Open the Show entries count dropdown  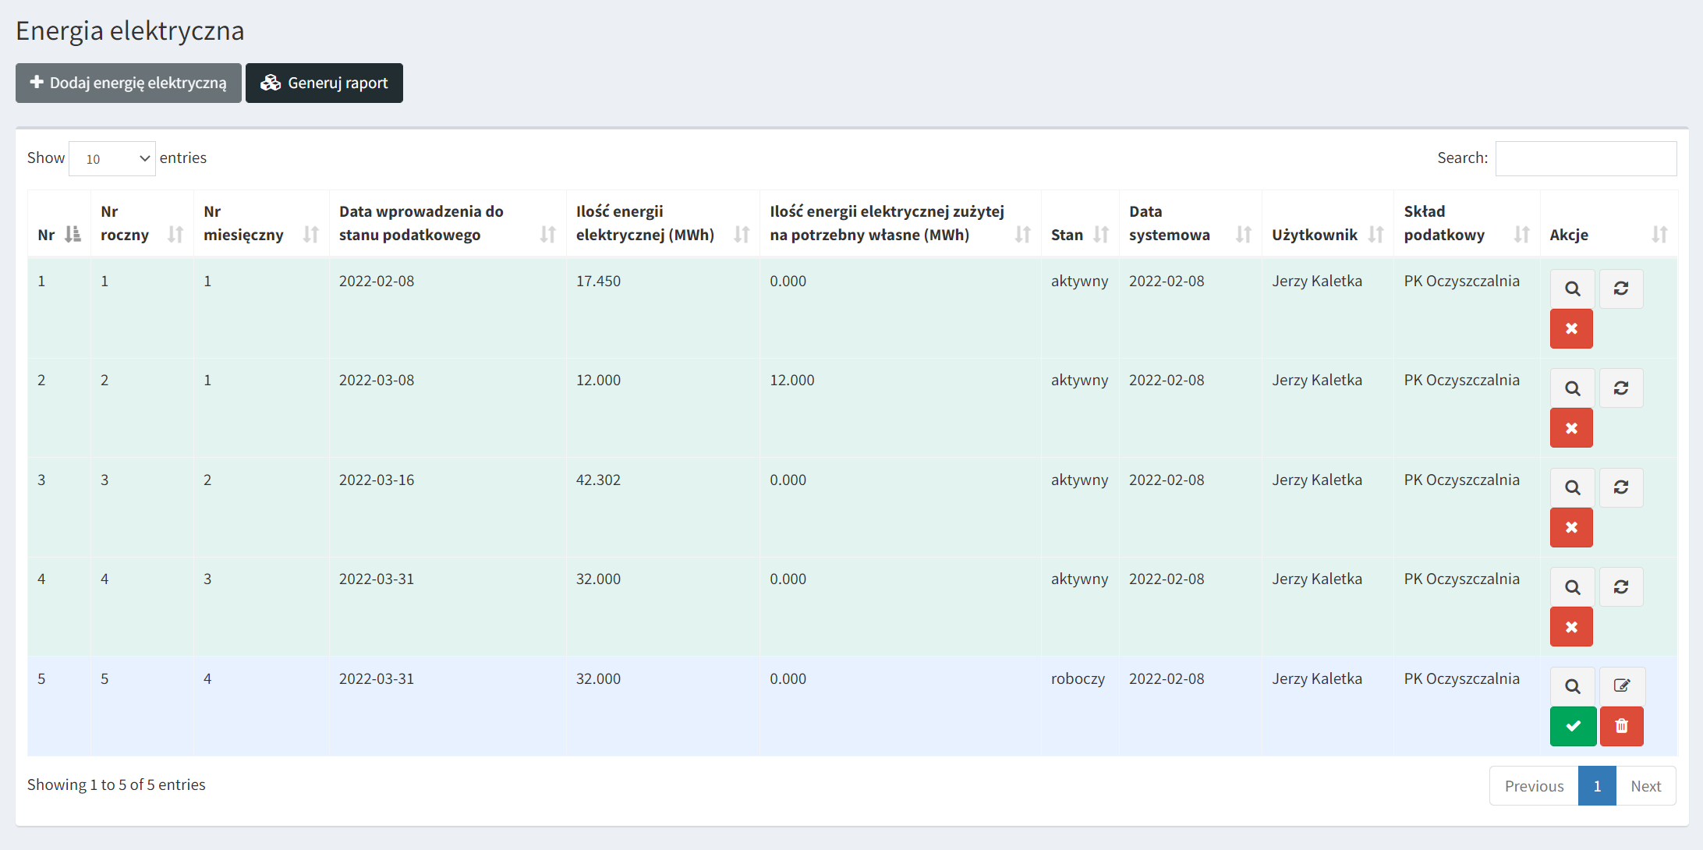pyautogui.click(x=112, y=158)
